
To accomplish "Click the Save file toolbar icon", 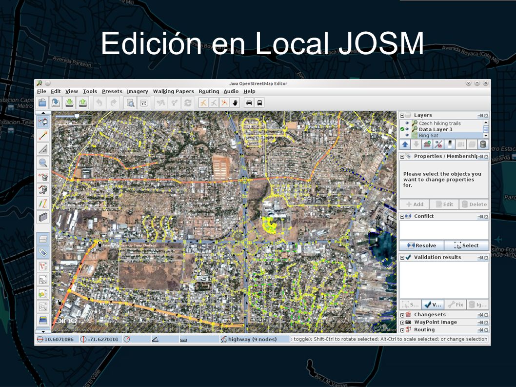I will [x=56, y=103].
